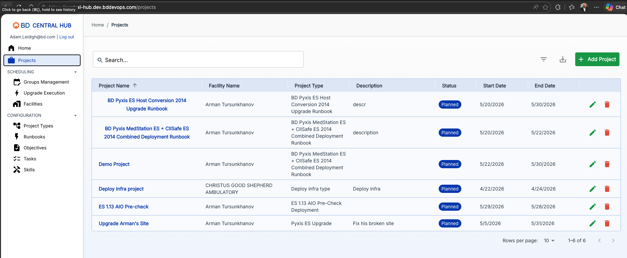Open the table filter icon
This screenshot has height=258, width=627.
tap(544, 59)
